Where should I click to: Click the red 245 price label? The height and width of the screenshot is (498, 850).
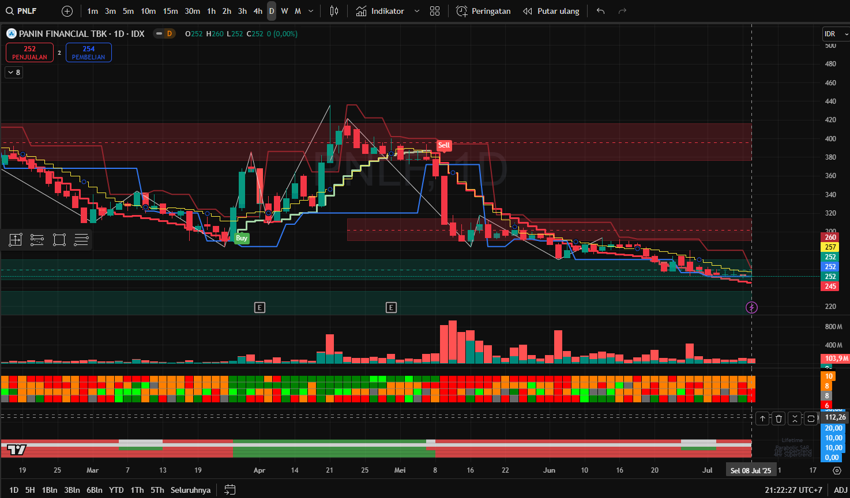pos(830,286)
